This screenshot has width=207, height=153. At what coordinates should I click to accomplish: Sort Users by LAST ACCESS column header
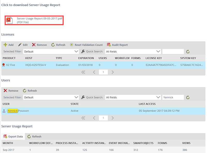[147, 104]
